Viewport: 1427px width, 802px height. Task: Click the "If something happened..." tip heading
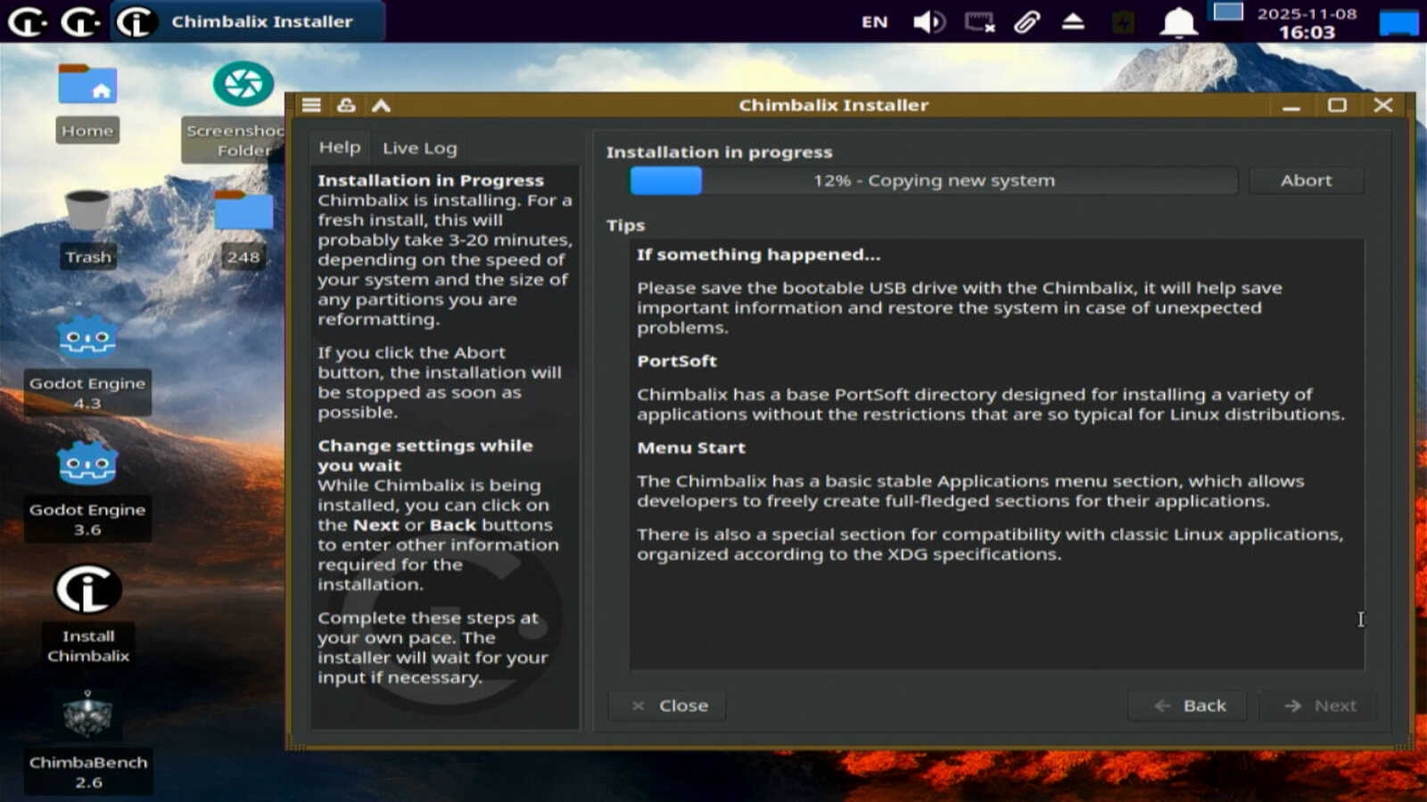[758, 255]
